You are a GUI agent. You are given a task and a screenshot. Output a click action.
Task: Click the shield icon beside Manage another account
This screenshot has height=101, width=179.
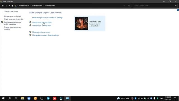point(30,32)
